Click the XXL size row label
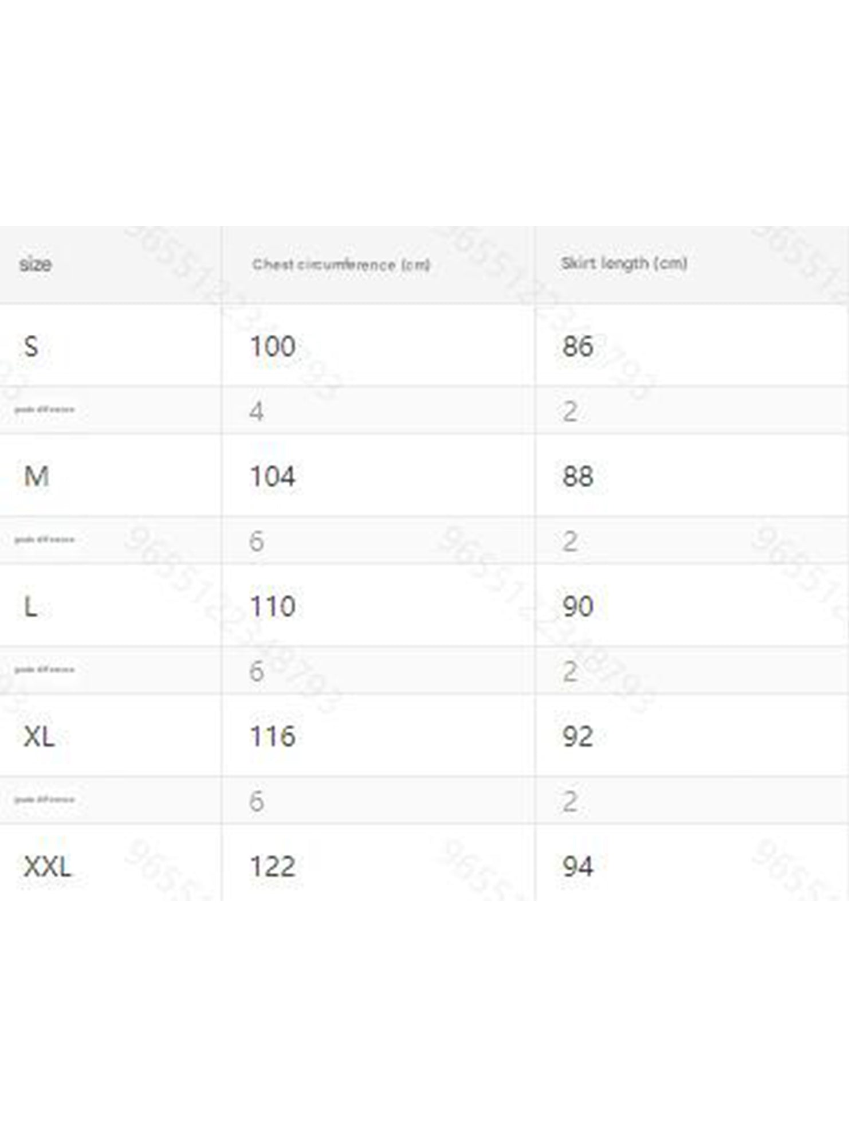This screenshot has width=849, height=1127. pos(48,867)
